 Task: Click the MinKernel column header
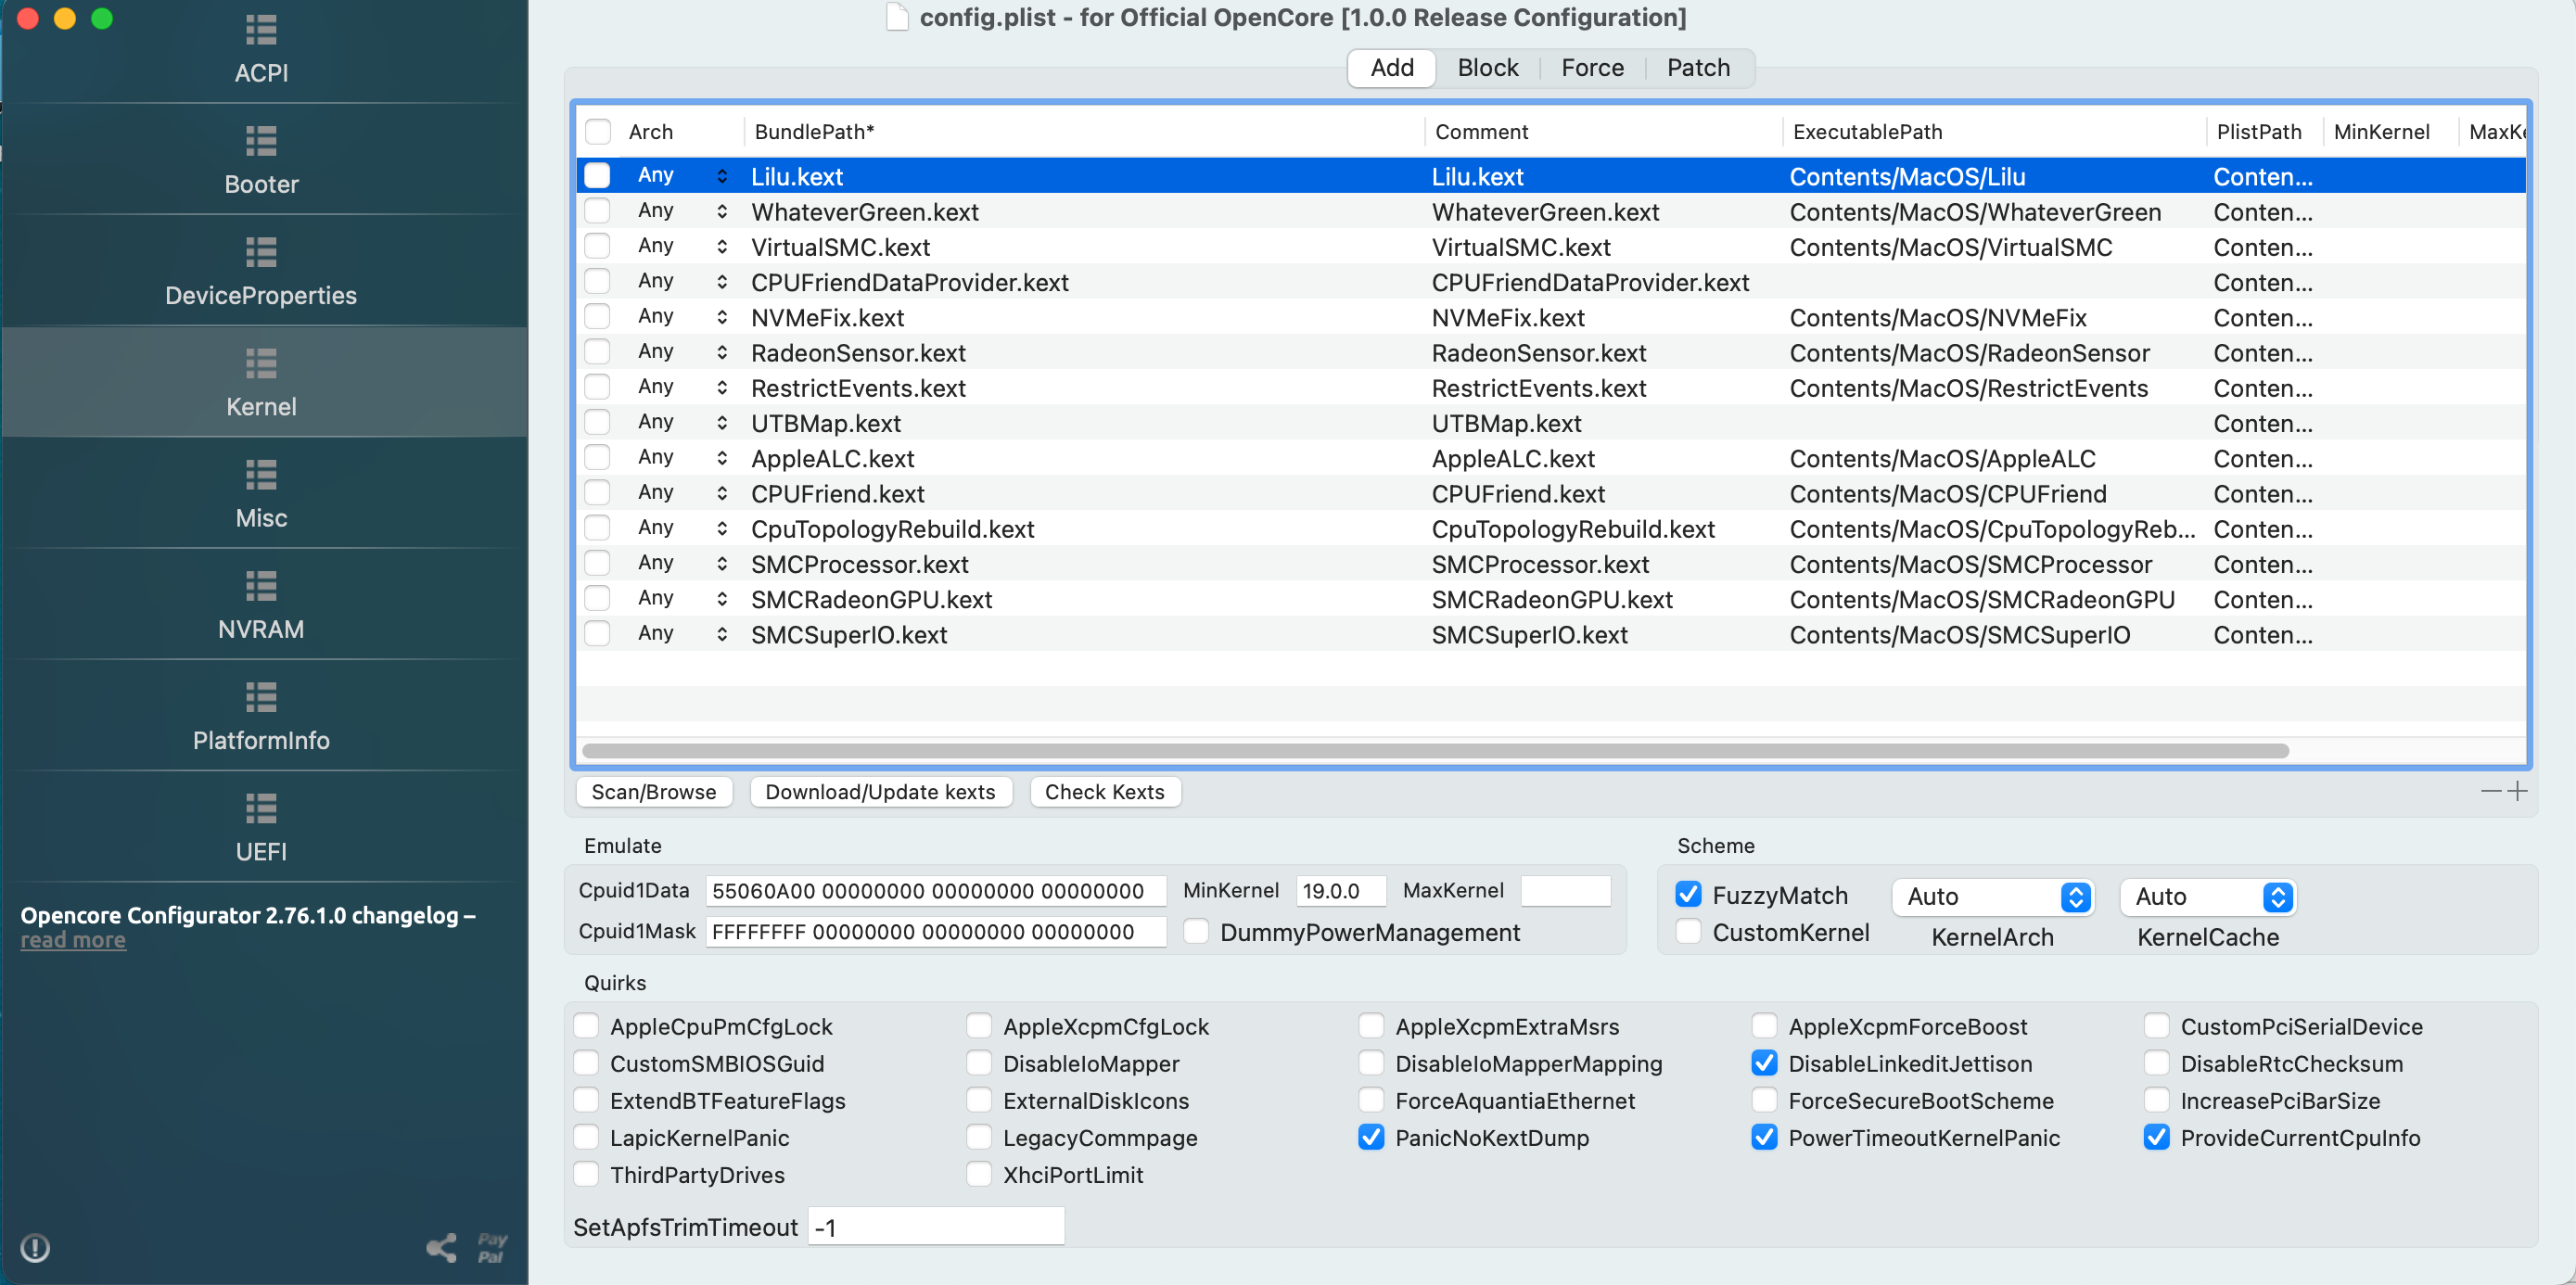click(2389, 132)
